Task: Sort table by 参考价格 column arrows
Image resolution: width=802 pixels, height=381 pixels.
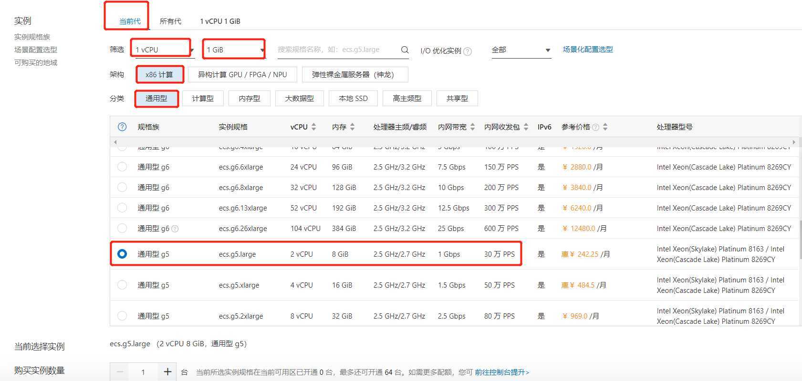Action: coord(605,127)
